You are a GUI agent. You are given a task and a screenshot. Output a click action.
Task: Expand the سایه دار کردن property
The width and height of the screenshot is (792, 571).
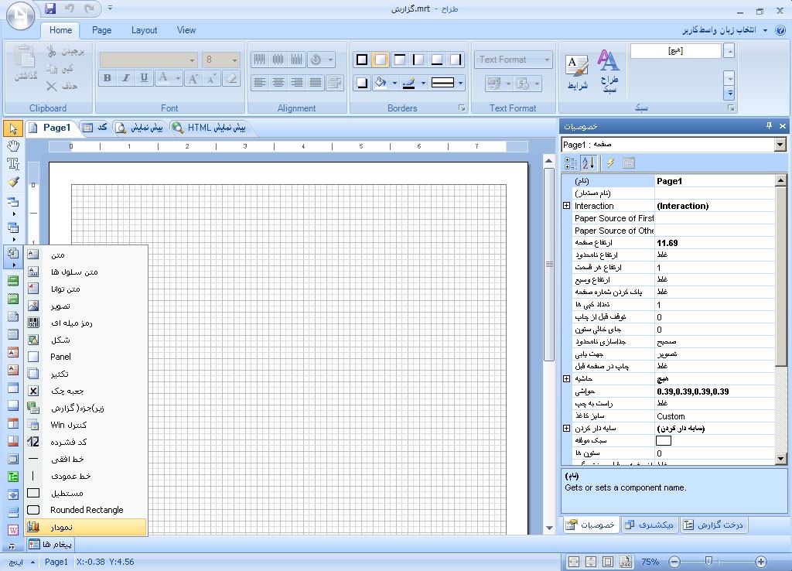pos(567,428)
